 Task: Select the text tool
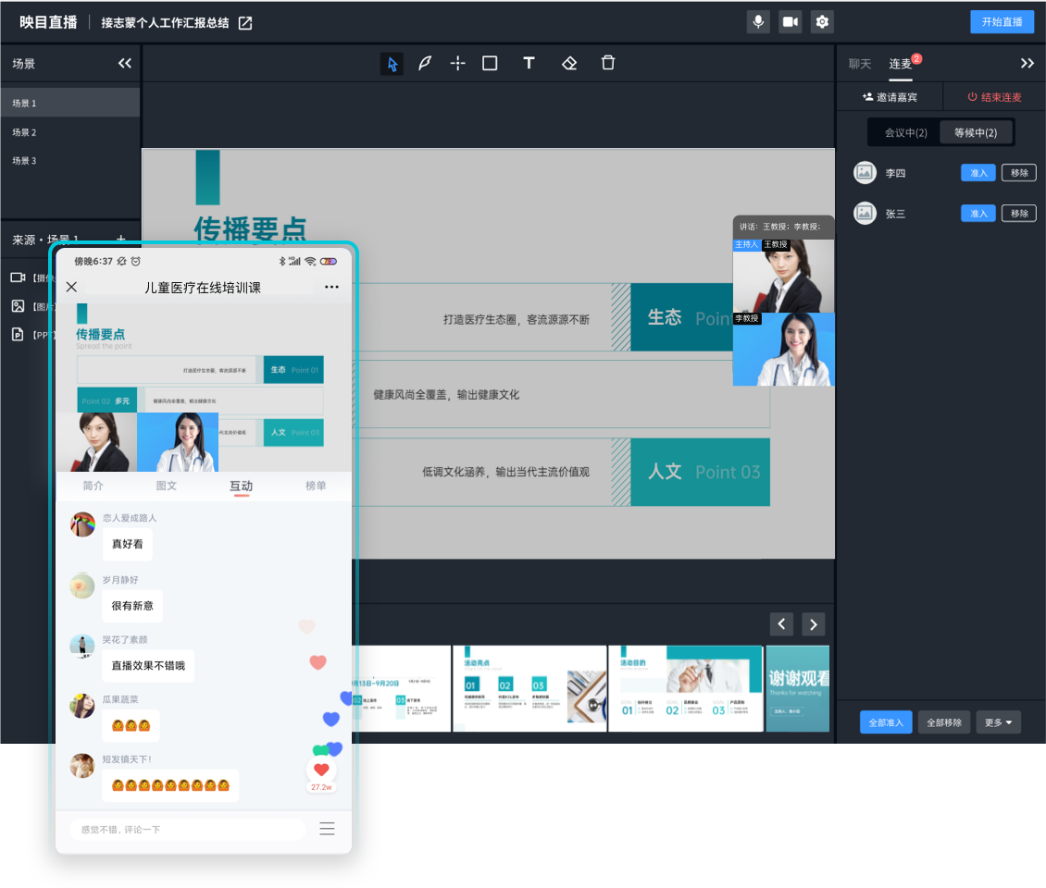[529, 64]
